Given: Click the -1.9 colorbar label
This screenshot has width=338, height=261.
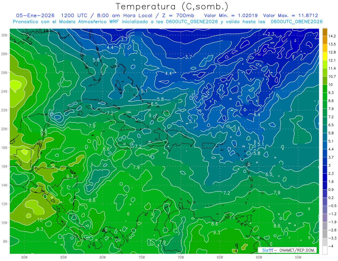Looking at the screenshot, I should click(332, 222).
